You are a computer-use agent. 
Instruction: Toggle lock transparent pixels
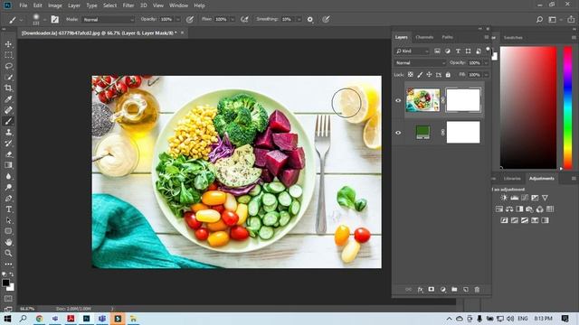pyautogui.click(x=410, y=75)
